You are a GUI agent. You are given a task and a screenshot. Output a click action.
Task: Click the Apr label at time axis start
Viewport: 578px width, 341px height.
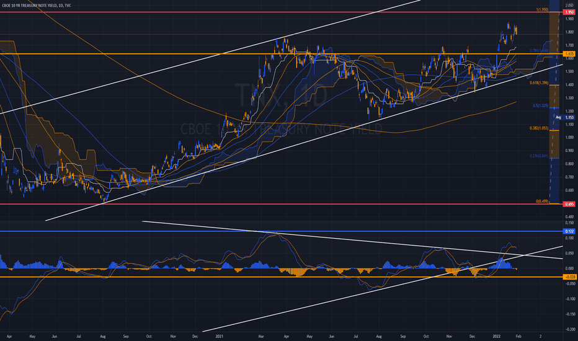click(x=9, y=336)
